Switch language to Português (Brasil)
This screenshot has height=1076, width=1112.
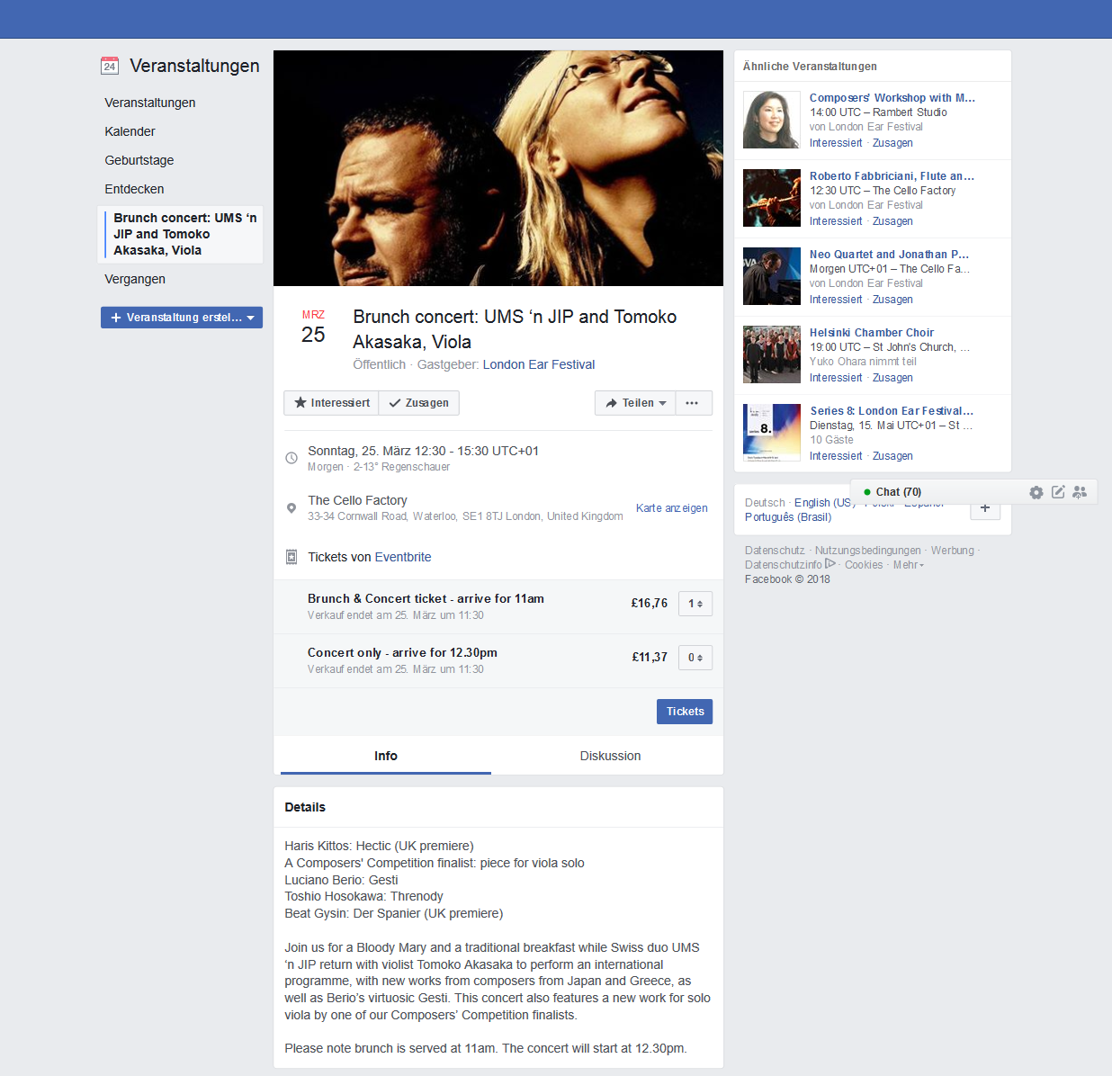coord(788,517)
